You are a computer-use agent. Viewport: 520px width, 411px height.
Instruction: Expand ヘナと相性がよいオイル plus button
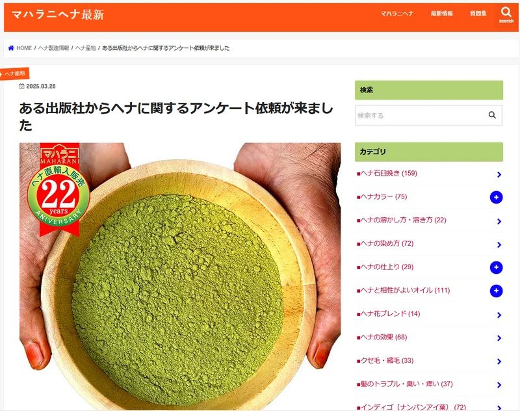(496, 291)
